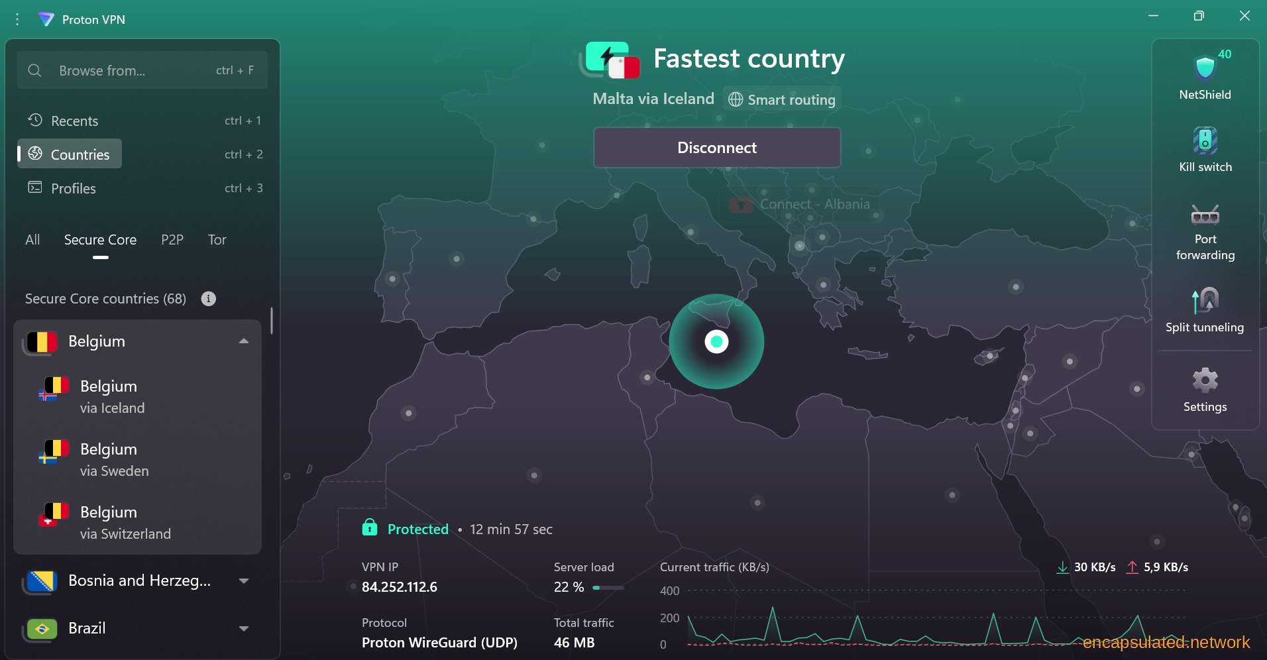The height and width of the screenshot is (660, 1267).
Task: Click the Disconnect button
Action: 717,148
